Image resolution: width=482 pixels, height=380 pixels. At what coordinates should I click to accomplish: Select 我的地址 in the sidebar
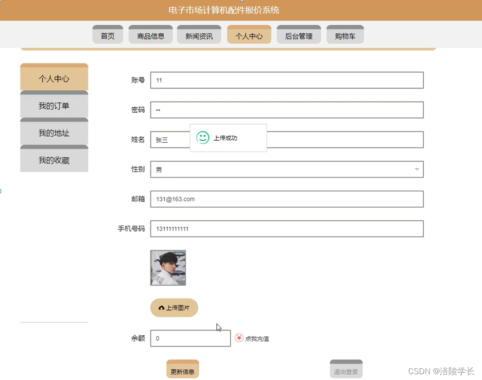(54, 132)
